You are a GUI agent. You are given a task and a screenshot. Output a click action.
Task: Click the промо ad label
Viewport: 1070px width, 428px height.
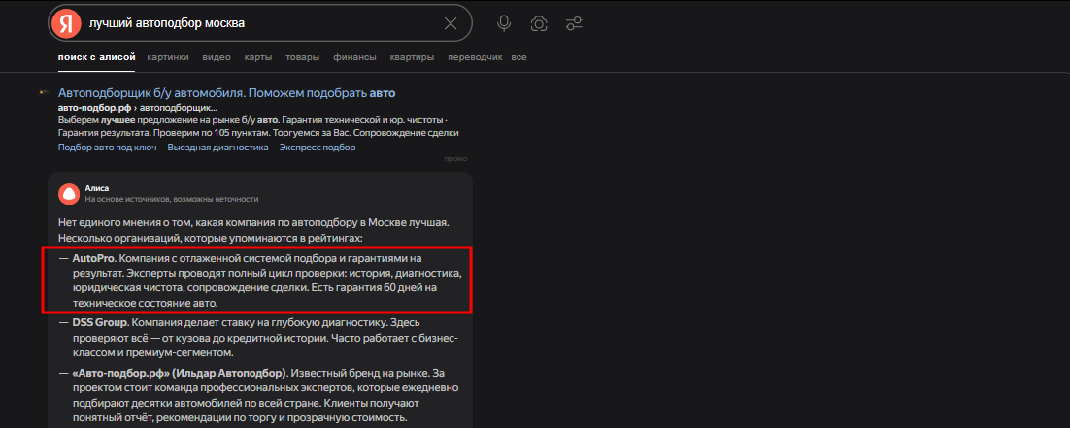pos(455,159)
